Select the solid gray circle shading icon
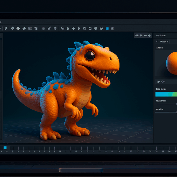The image size is (177, 177). (x=96, y=28)
